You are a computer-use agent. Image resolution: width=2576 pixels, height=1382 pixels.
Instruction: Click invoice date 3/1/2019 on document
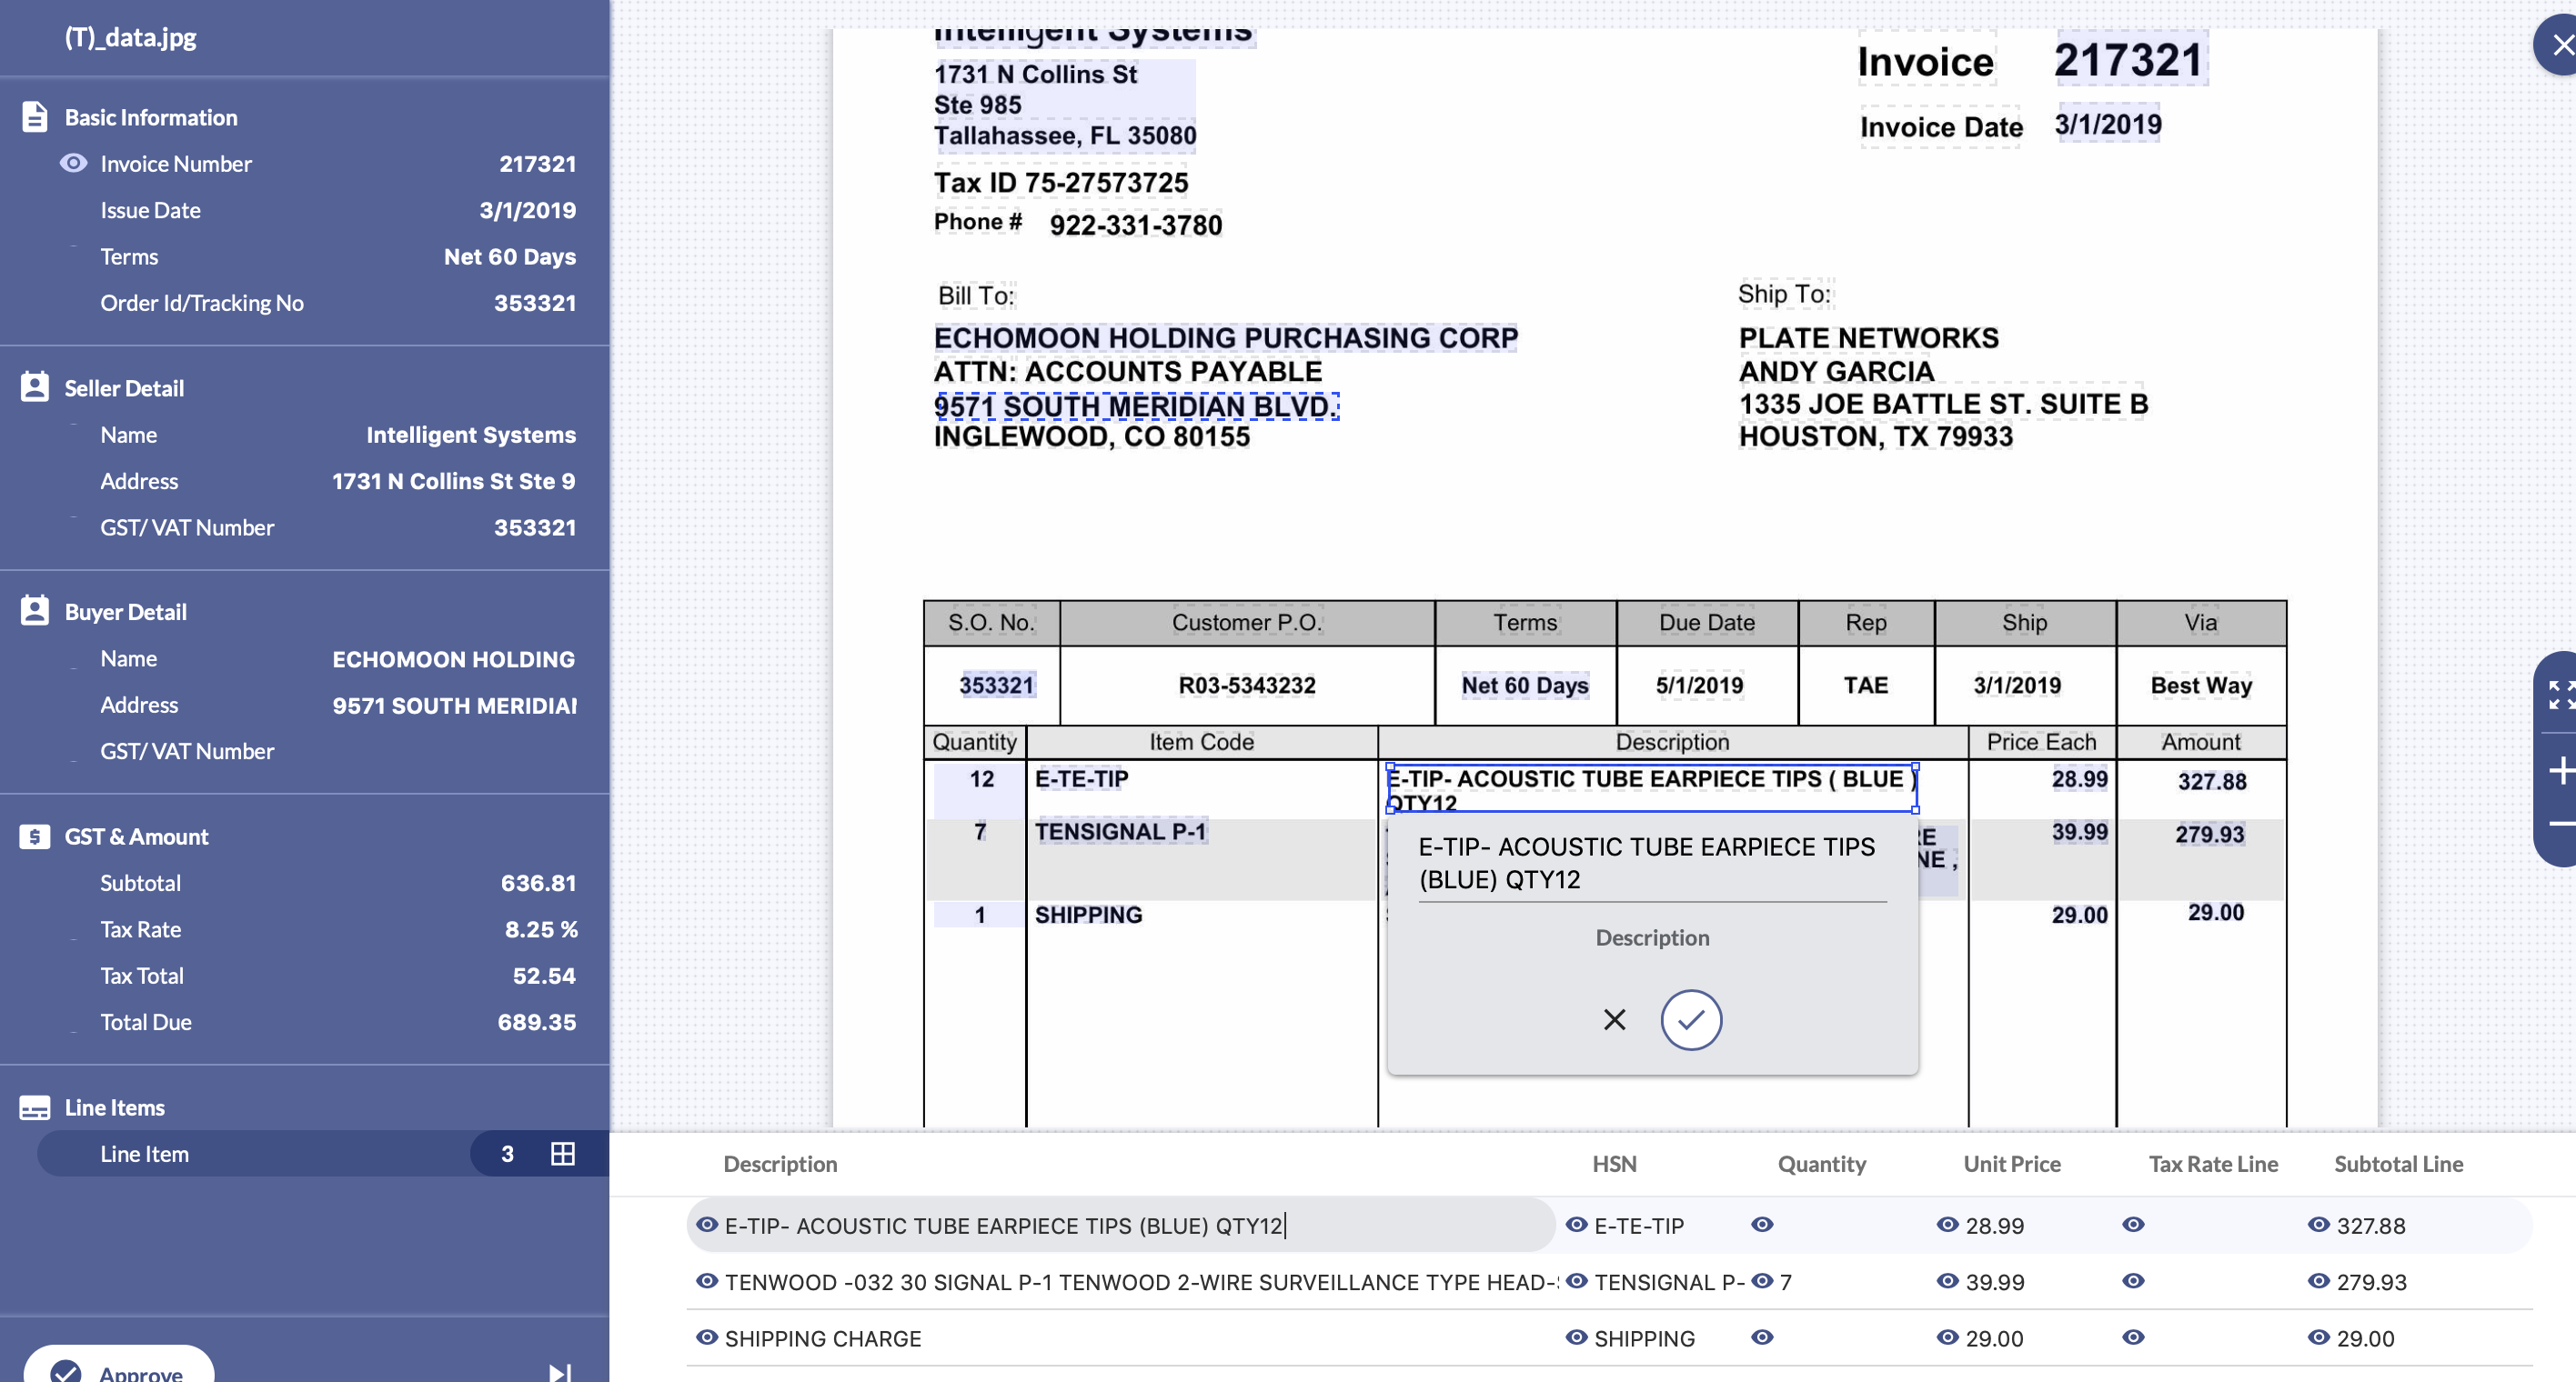coord(2108,124)
